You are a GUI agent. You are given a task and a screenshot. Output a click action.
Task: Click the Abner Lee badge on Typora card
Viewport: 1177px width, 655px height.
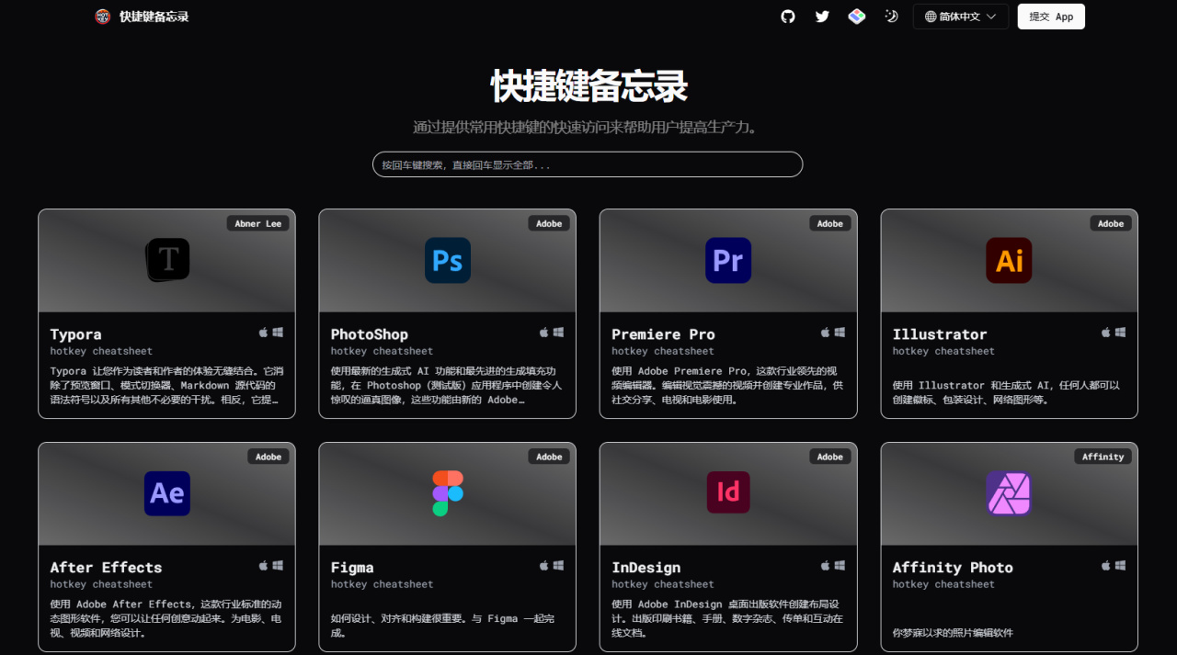(x=258, y=223)
